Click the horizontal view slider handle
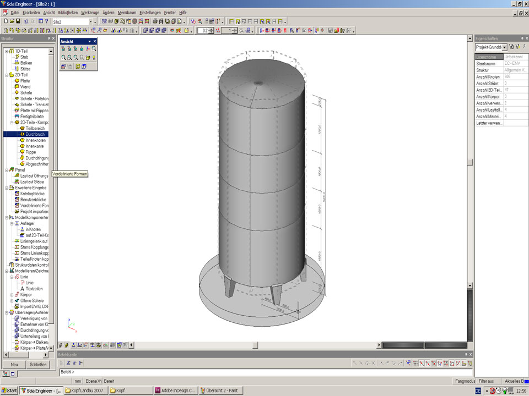 click(x=255, y=345)
